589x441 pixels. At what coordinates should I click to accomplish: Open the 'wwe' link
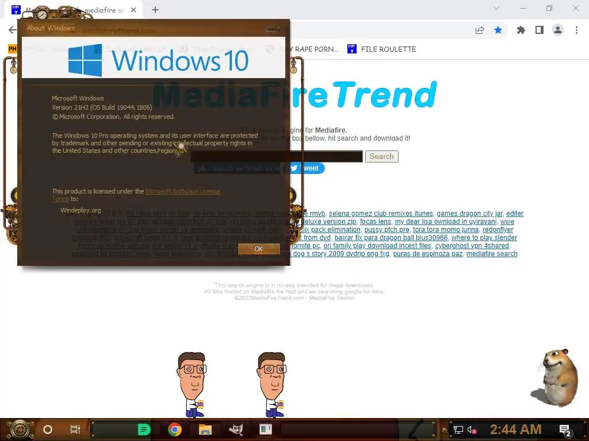click(x=507, y=222)
